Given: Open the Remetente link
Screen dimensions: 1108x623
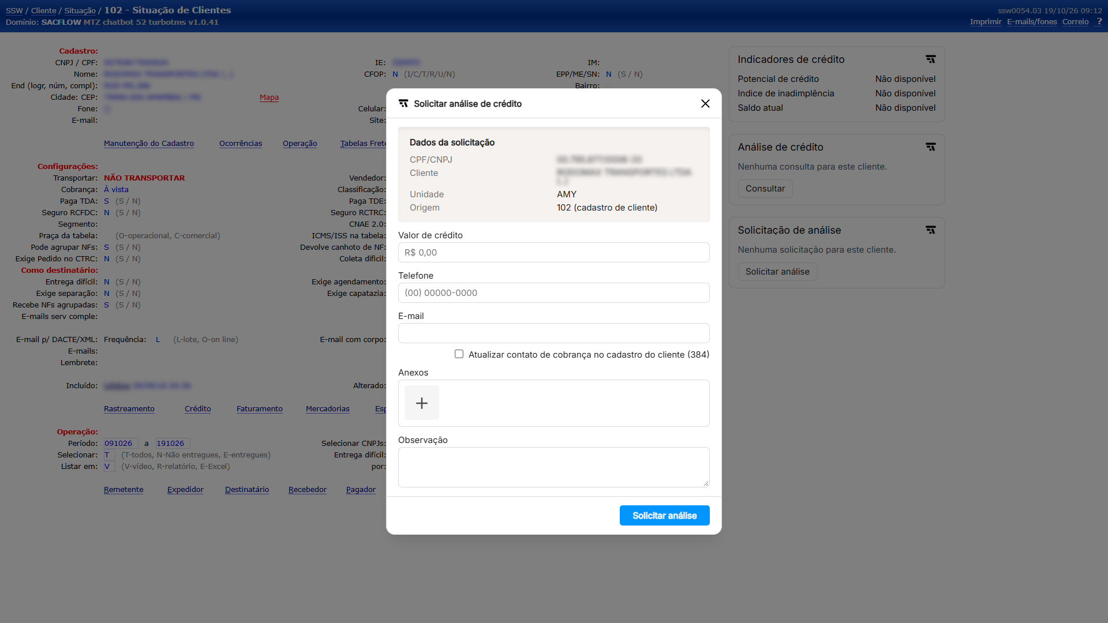Looking at the screenshot, I should click(x=123, y=490).
